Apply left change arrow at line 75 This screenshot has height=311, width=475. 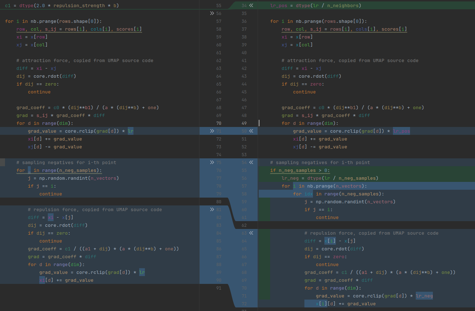pos(212,162)
